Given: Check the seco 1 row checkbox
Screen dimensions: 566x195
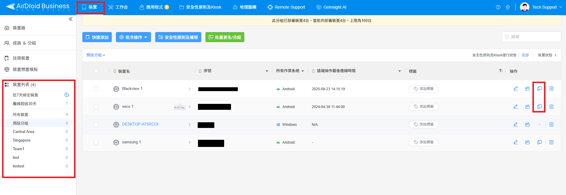Looking at the screenshot, I should (96, 107).
